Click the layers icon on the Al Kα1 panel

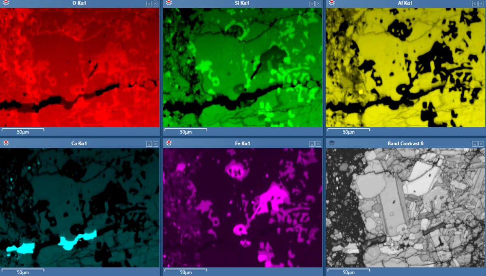pyautogui.click(x=332, y=3)
